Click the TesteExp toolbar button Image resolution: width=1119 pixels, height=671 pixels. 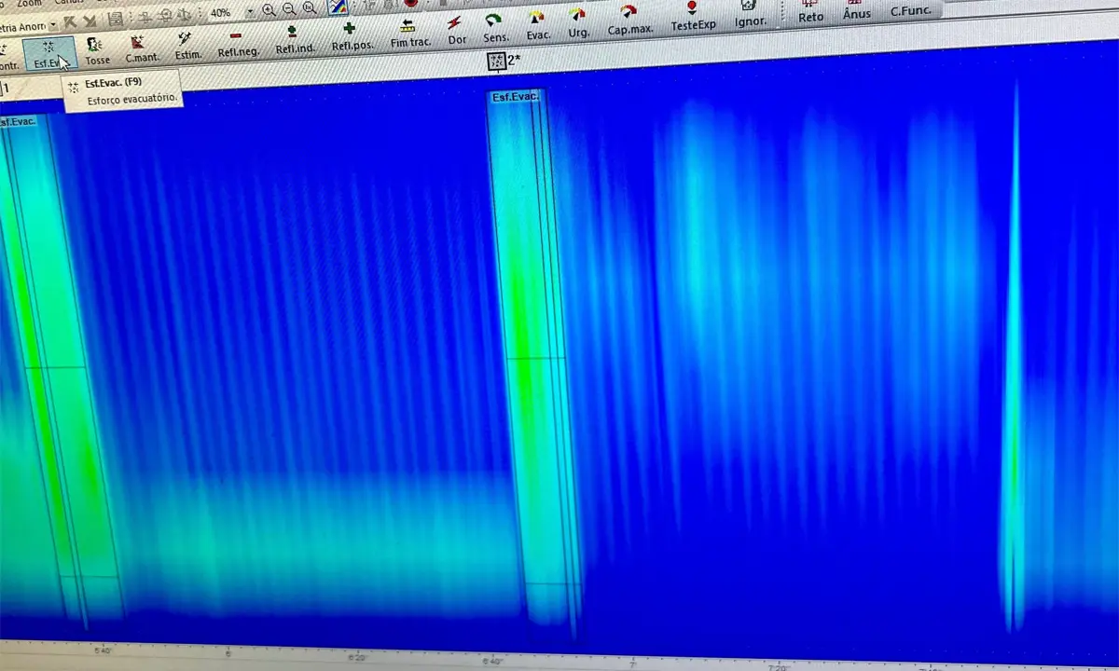(693, 15)
